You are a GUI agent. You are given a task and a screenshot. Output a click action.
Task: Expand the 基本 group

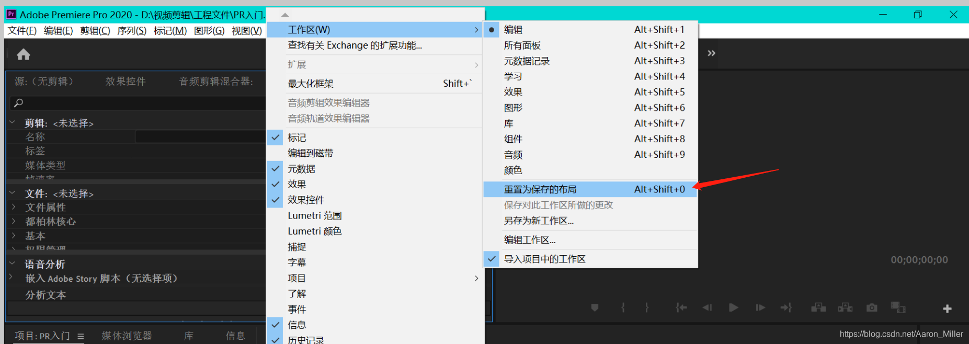pyautogui.click(x=14, y=235)
